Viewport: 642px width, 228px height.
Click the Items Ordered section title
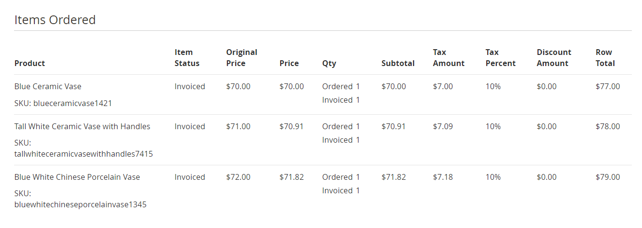tap(55, 20)
